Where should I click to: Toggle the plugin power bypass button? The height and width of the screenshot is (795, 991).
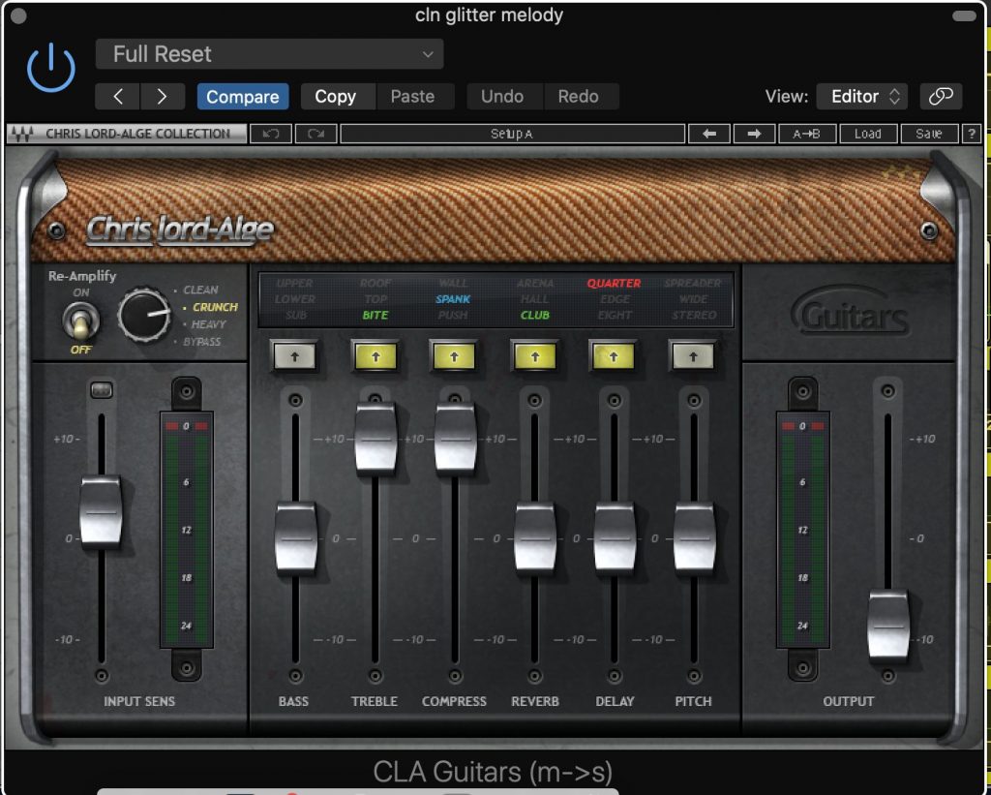(x=51, y=69)
